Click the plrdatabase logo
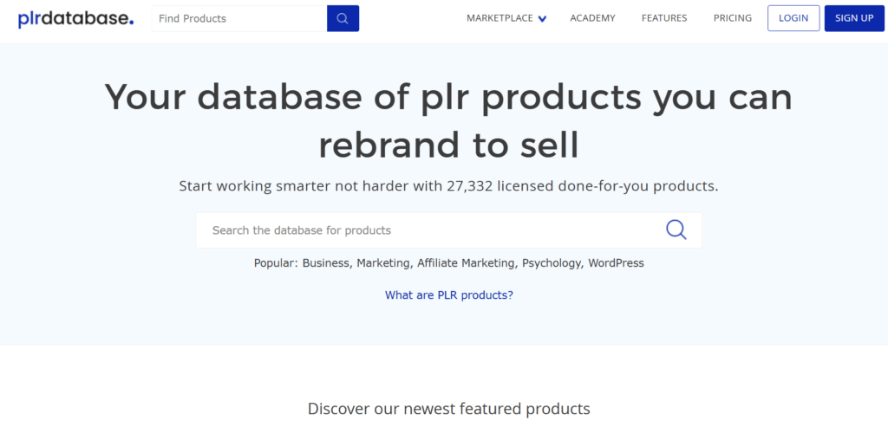 click(76, 19)
